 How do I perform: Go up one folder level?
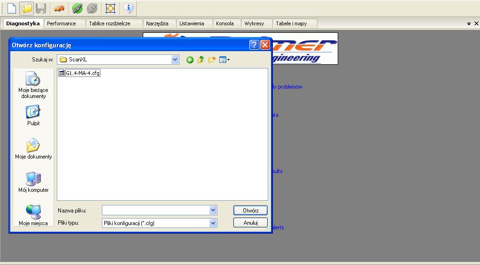201,60
